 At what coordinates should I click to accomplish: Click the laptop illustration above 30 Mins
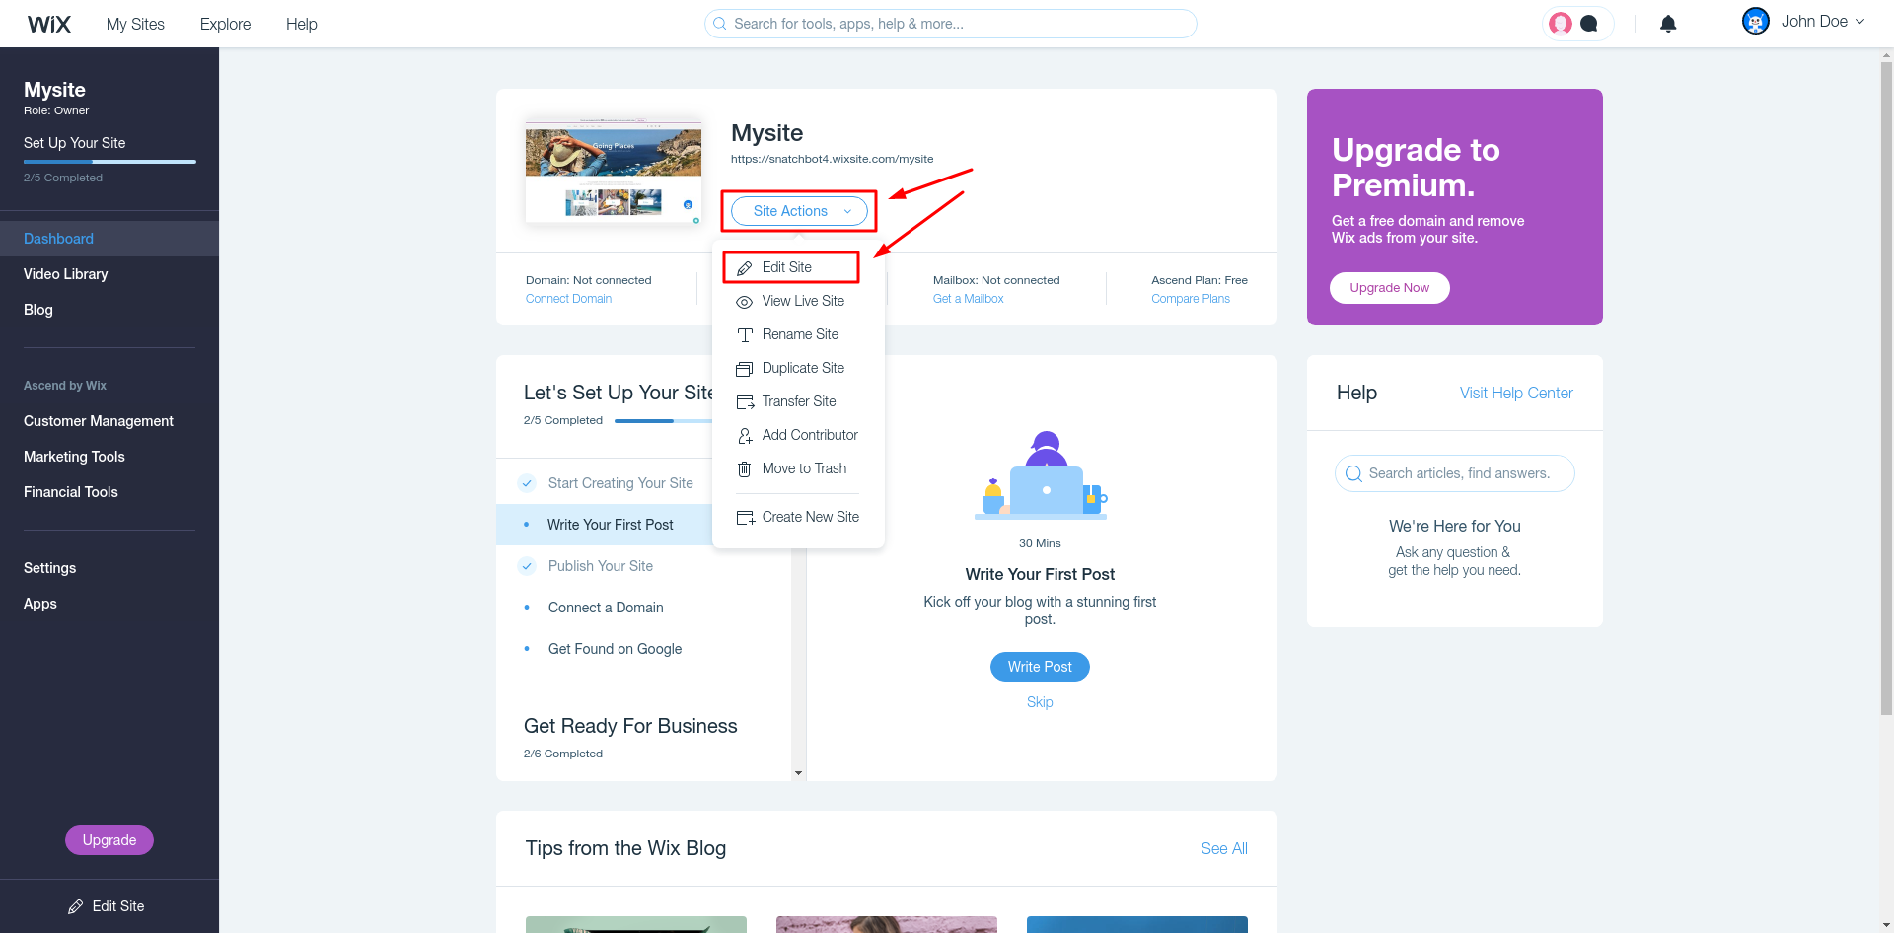pyautogui.click(x=1041, y=475)
